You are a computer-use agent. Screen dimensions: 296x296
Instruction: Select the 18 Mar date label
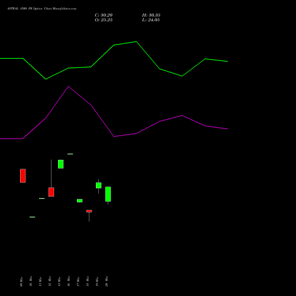click(x=88, y=282)
